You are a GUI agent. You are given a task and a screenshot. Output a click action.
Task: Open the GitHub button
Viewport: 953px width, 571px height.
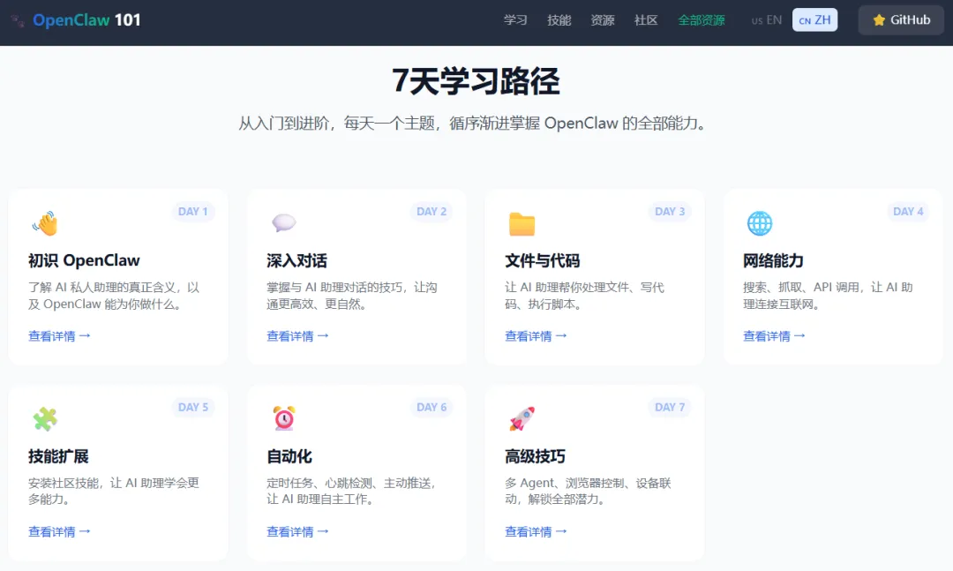pos(901,20)
